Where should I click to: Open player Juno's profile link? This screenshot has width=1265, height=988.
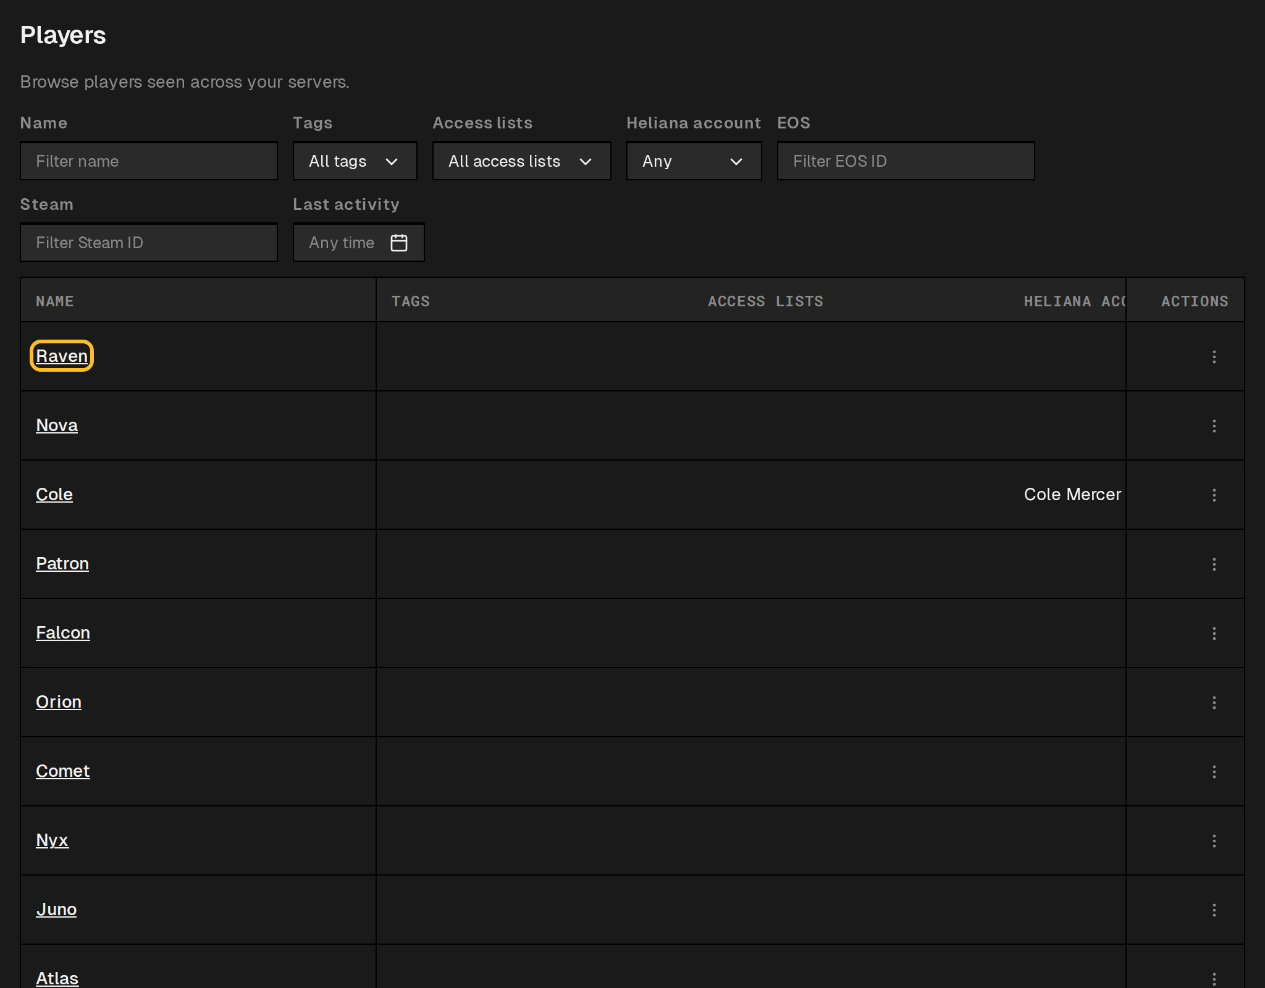(56, 910)
